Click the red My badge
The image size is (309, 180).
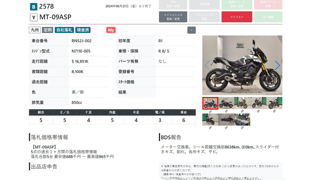(x=111, y=30)
